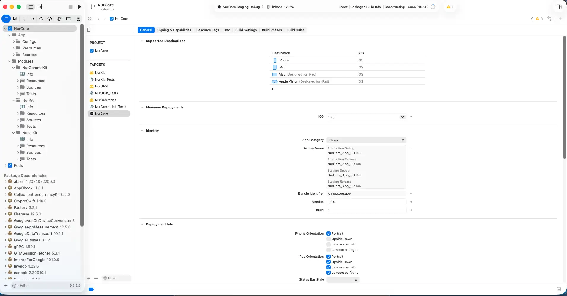
Task: Switch to Build Rules tab
Action: coord(296,30)
